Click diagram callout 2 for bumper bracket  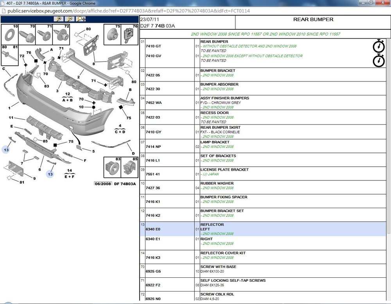(x=79, y=77)
